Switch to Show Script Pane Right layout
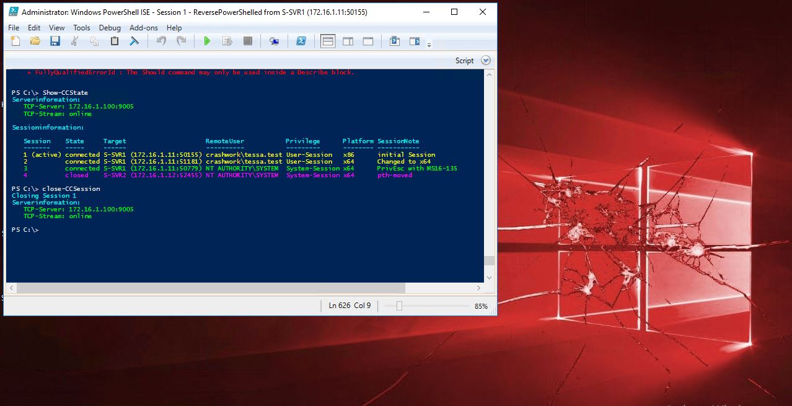The height and width of the screenshot is (406, 792). click(348, 41)
